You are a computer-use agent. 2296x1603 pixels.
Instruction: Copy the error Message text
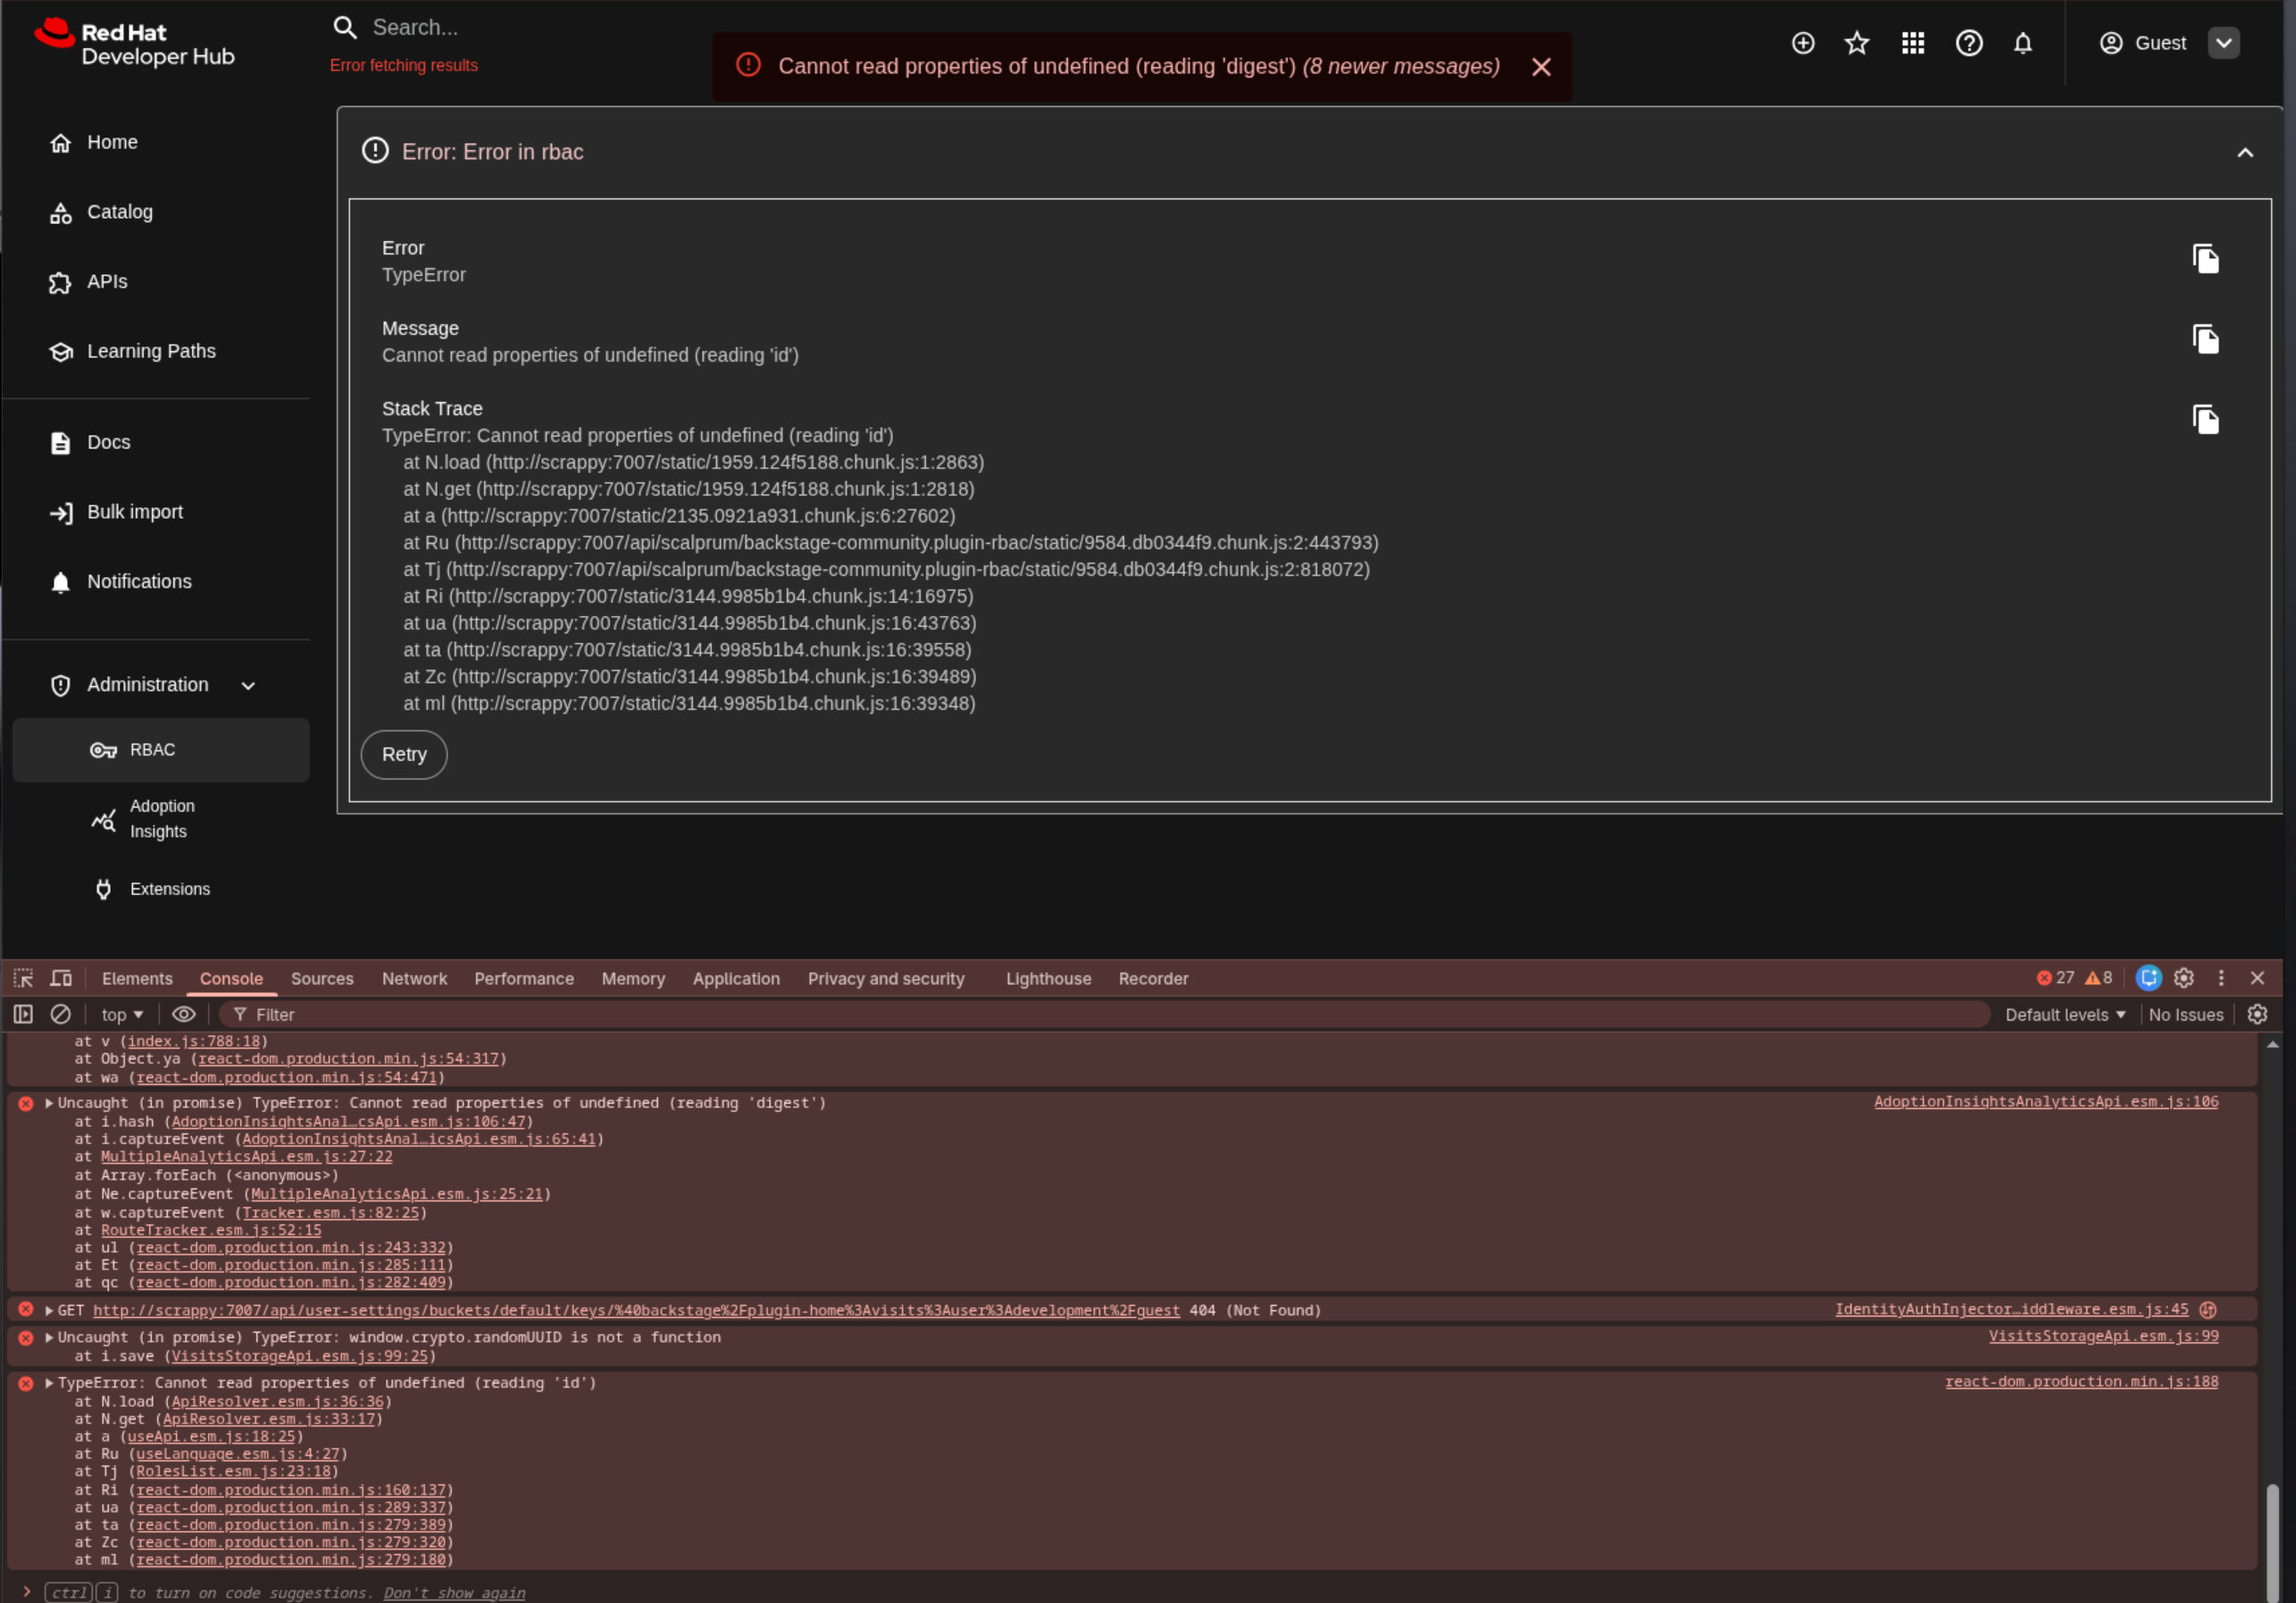click(x=2205, y=339)
